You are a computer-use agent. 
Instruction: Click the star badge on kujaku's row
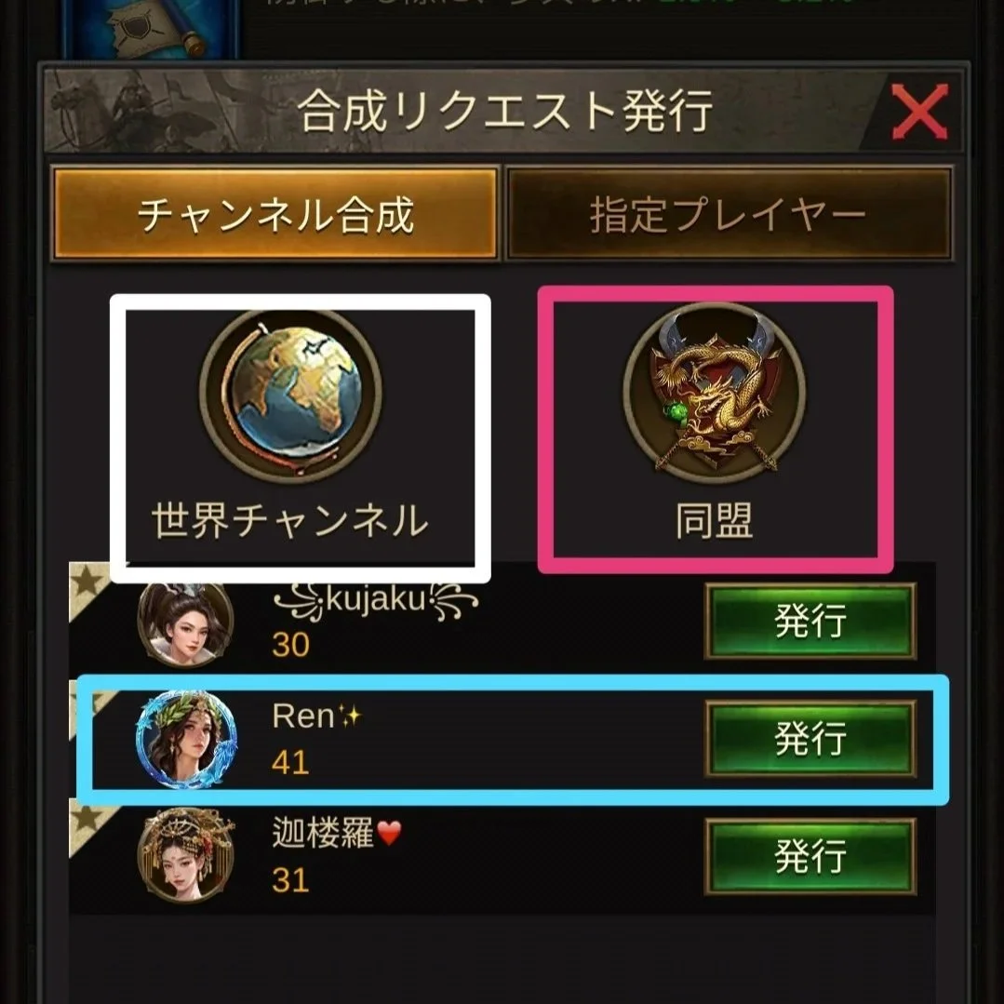pos(87,582)
